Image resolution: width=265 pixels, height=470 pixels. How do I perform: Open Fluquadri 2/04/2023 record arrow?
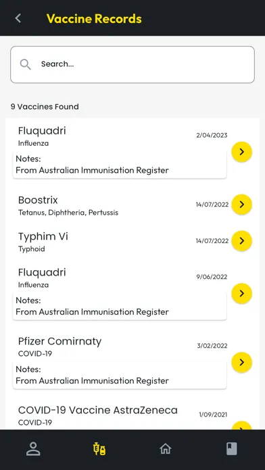coord(241,152)
